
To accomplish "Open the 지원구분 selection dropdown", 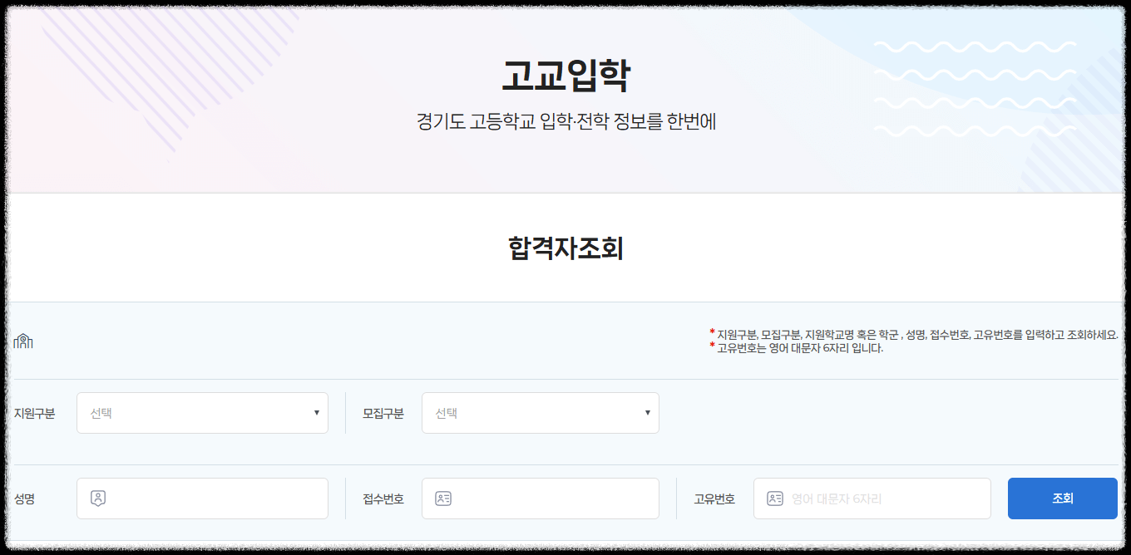I will 202,412.
